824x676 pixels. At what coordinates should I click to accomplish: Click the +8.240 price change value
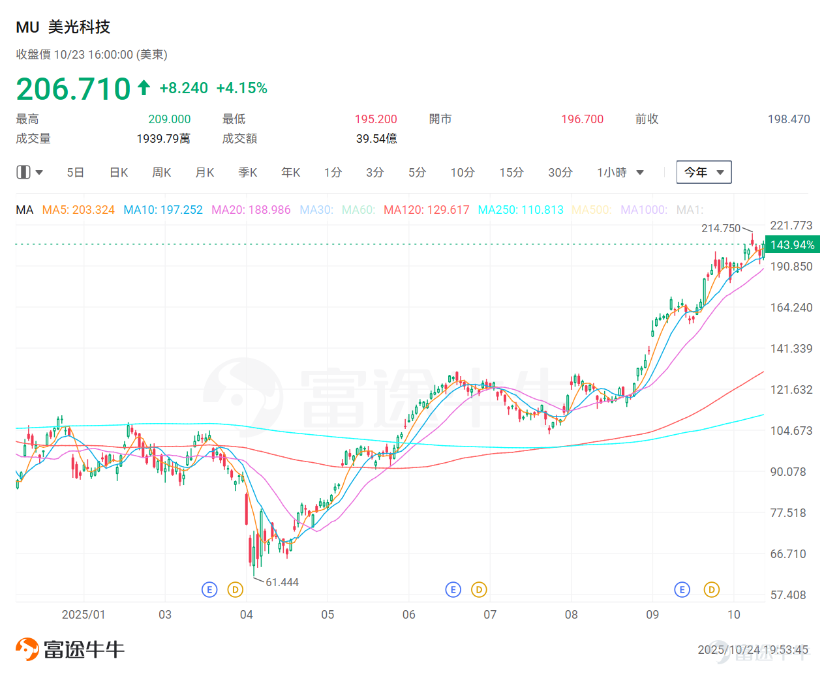pyautogui.click(x=184, y=88)
